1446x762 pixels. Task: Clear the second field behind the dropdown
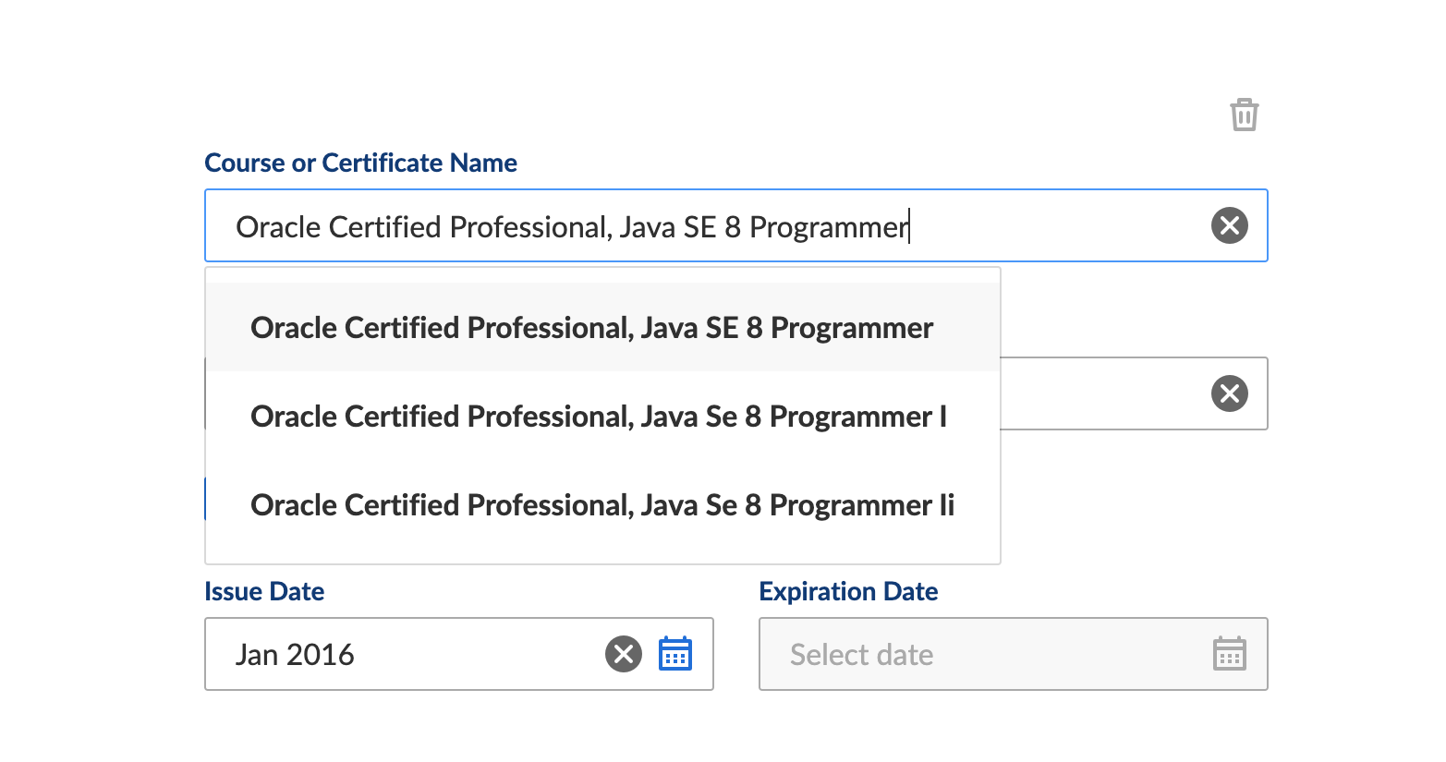[1229, 393]
